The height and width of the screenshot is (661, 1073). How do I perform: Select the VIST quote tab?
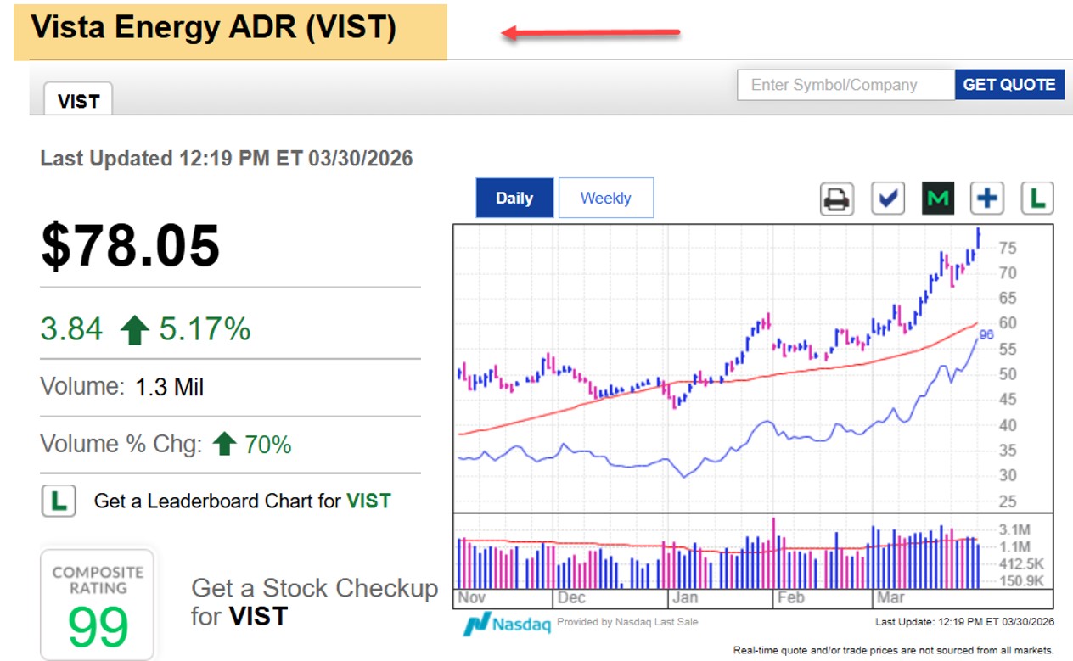[x=78, y=101]
